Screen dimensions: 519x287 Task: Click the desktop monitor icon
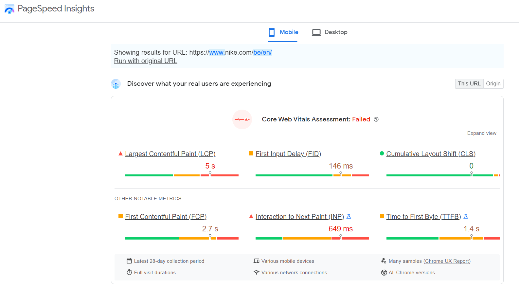316,32
